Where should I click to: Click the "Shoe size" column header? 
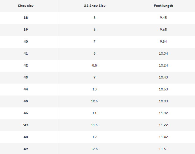26,6
